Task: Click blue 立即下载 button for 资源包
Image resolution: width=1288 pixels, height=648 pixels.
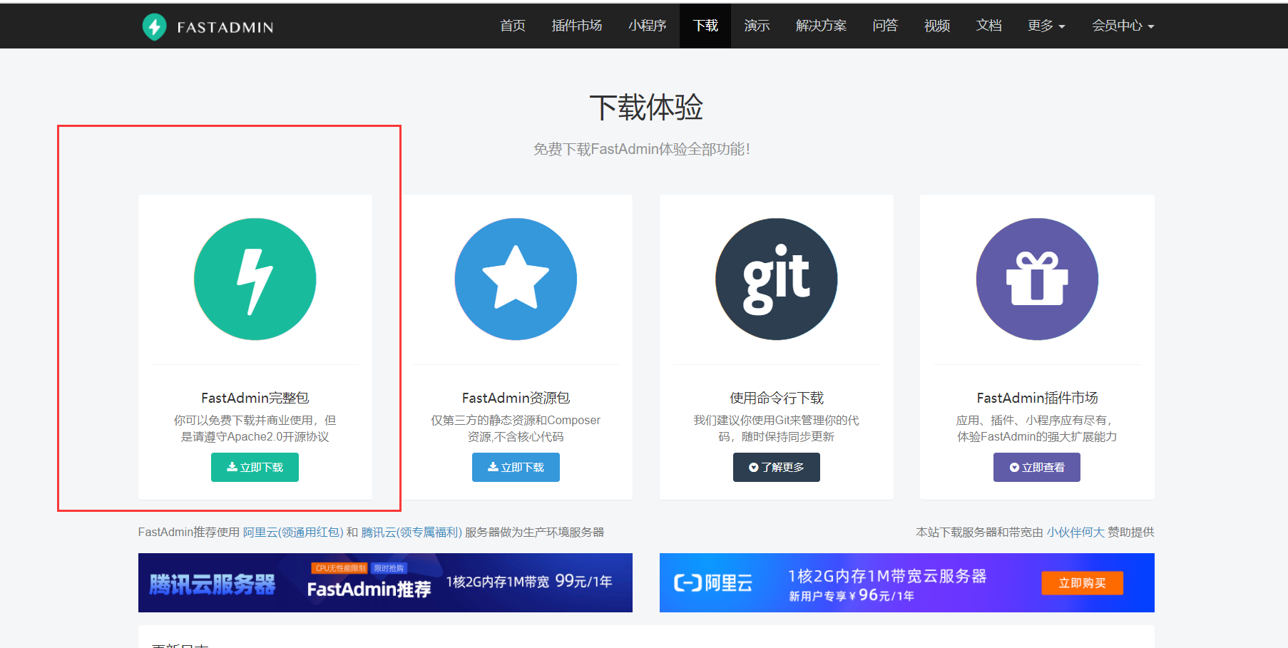Action: coord(516,467)
